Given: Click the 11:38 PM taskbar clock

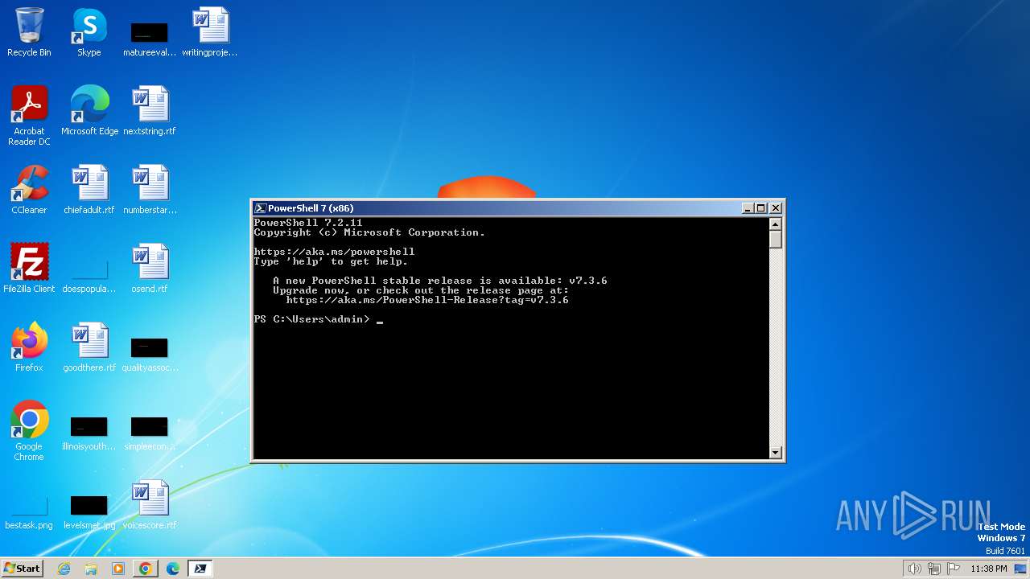Looking at the screenshot, I should [989, 569].
